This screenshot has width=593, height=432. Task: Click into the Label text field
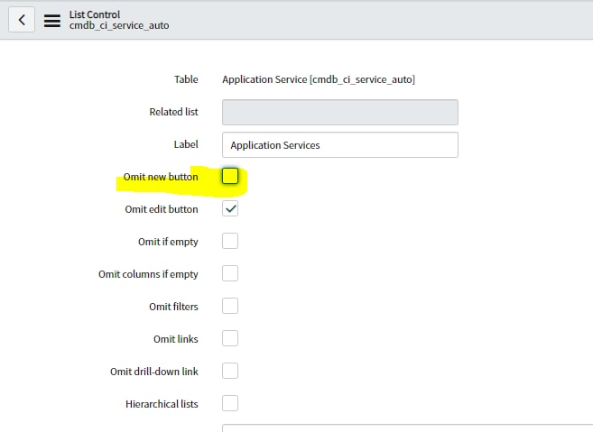(x=340, y=145)
